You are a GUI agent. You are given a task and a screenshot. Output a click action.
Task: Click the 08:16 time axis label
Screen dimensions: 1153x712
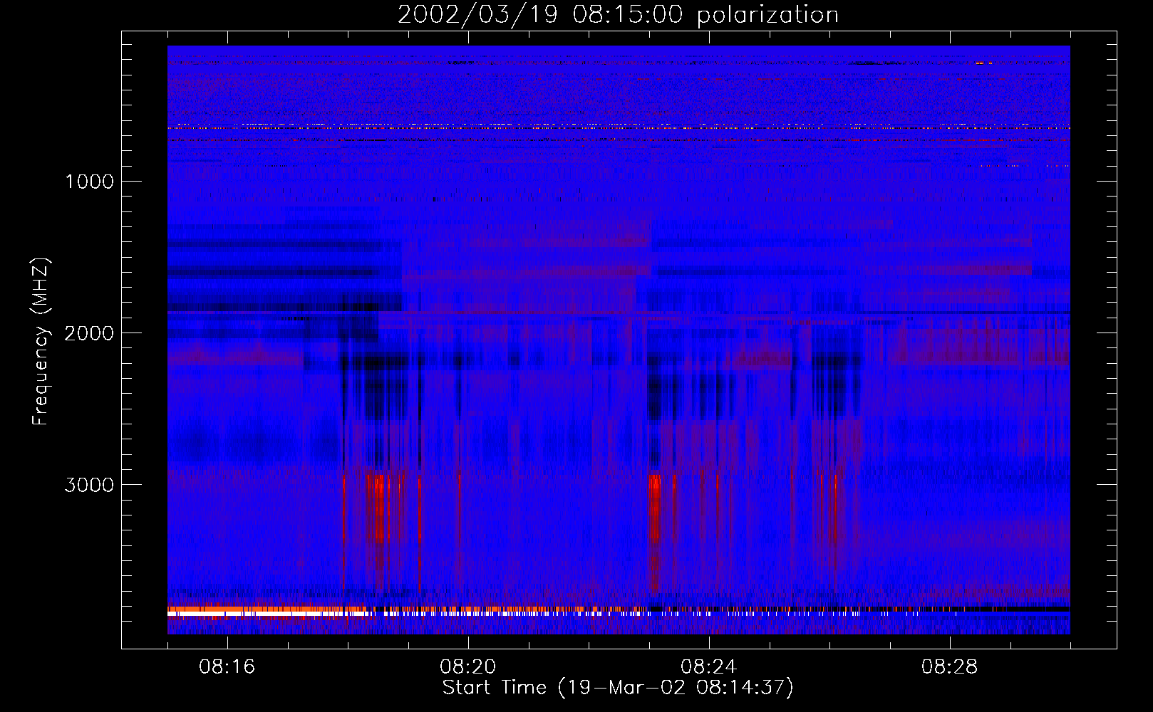pos(227,667)
